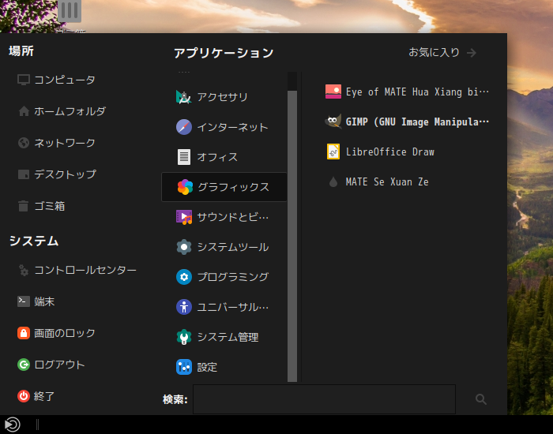Select the インターネット compass icon
This screenshot has width=553, height=434.
click(184, 127)
